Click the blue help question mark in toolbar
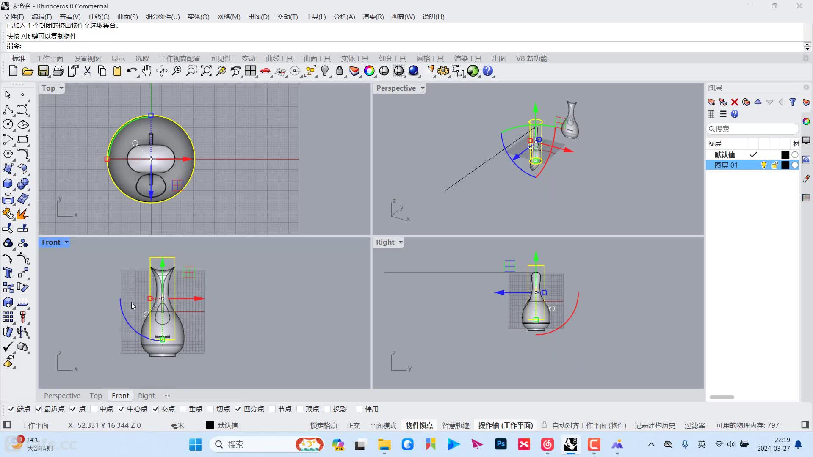The image size is (813, 457). (488, 71)
